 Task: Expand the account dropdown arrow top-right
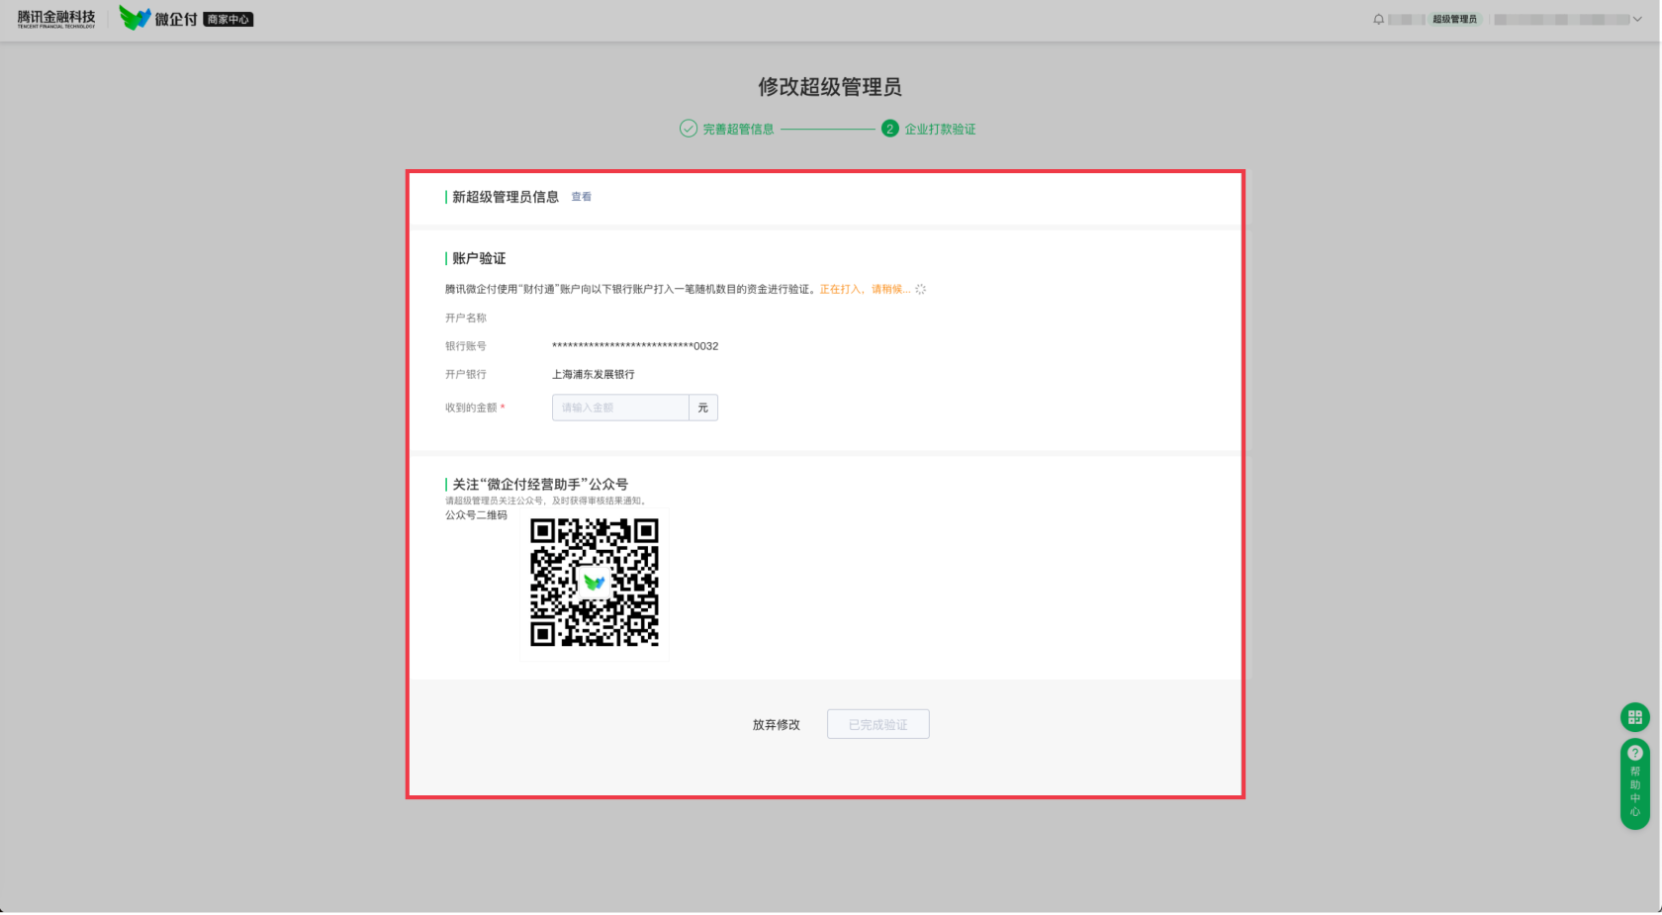1637,19
